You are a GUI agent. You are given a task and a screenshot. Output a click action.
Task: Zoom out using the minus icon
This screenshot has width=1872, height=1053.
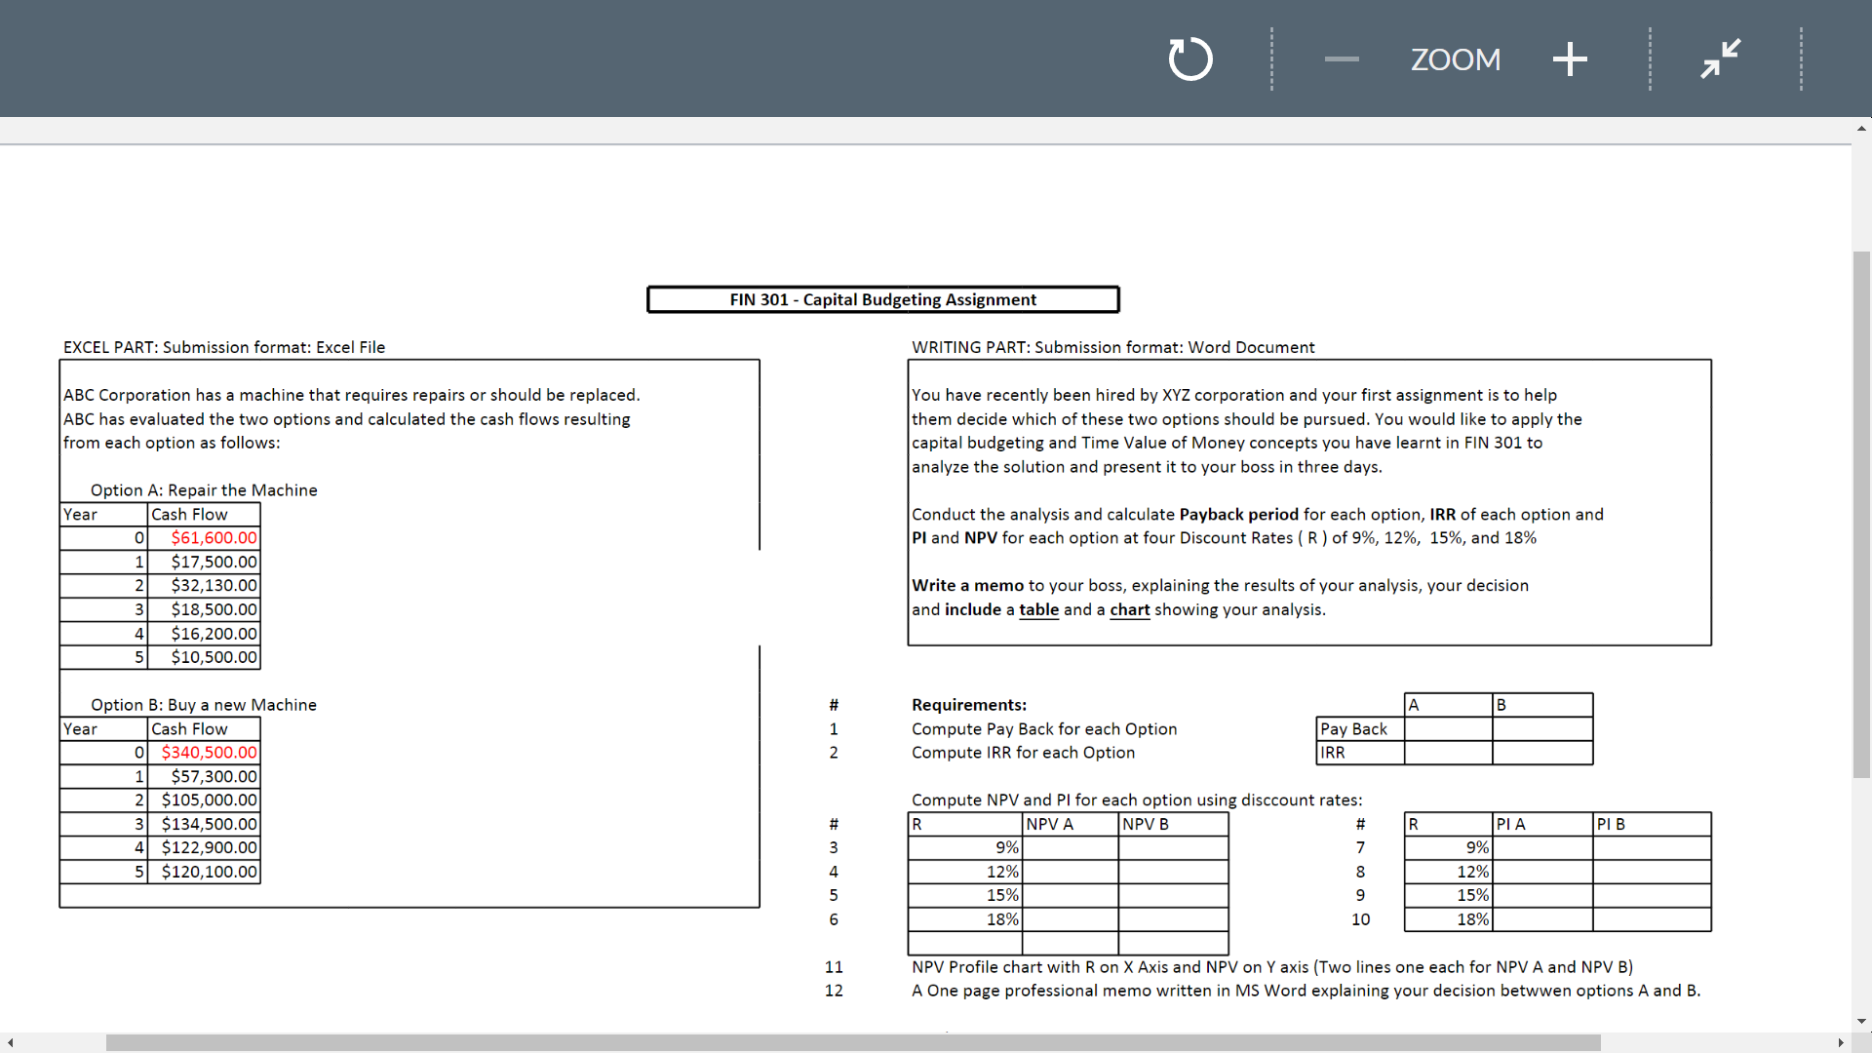coord(1341,58)
